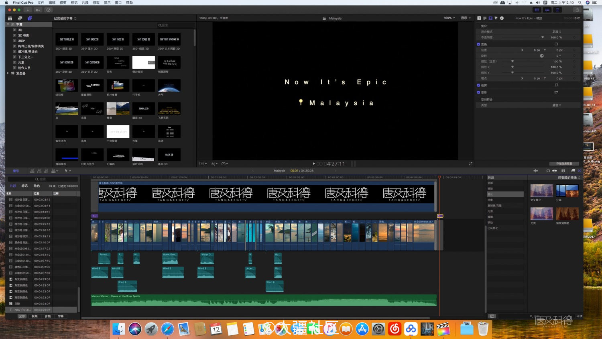
Task: Select the 制作人员 credits category
Action: pyautogui.click(x=24, y=68)
